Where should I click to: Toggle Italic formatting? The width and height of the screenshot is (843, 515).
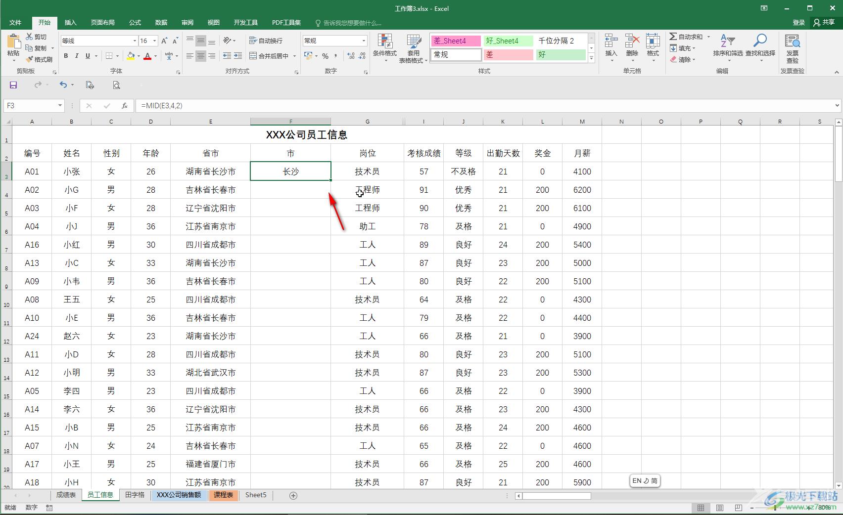tap(77, 56)
